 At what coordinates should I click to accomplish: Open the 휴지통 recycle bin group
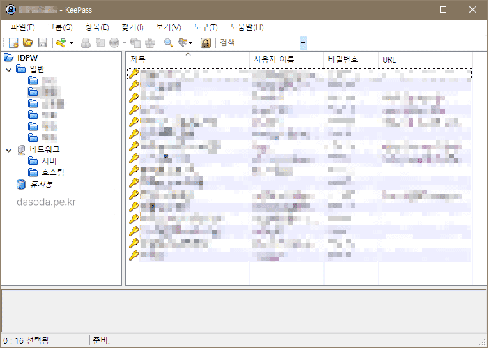tap(41, 184)
